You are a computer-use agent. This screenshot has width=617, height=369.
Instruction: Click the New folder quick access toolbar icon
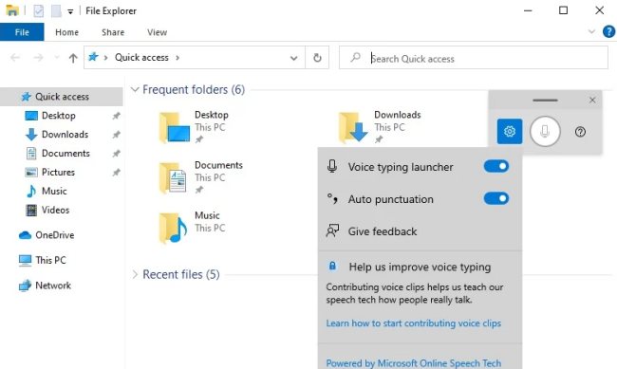click(56, 10)
